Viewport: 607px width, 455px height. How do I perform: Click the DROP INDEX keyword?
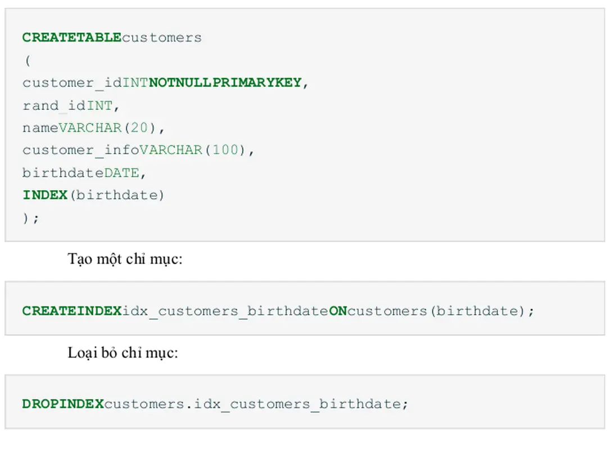[62, 404]
